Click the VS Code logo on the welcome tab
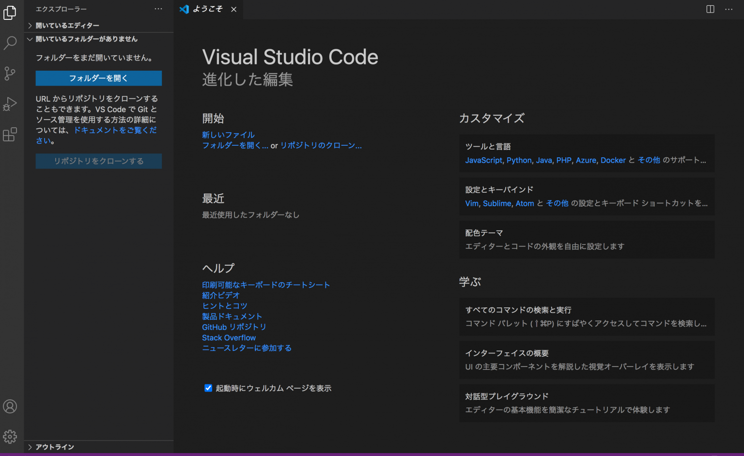Viewport: 744px width, 456px height. point(184,9)
